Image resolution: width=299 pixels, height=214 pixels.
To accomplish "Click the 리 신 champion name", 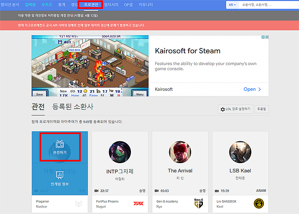I will [180, 178].
